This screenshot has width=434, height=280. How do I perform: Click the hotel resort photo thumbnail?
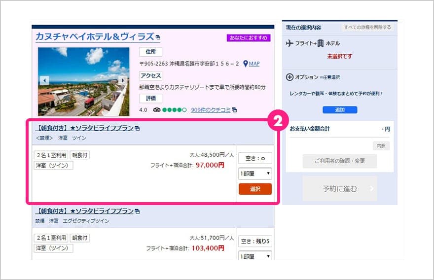pyautogui.click(x=83, y=82)
